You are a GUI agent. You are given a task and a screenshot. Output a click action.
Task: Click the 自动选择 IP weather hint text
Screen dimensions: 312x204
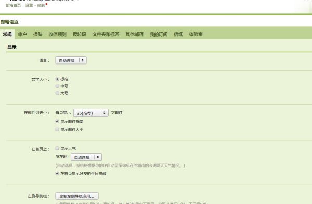[x=120, y=165]
